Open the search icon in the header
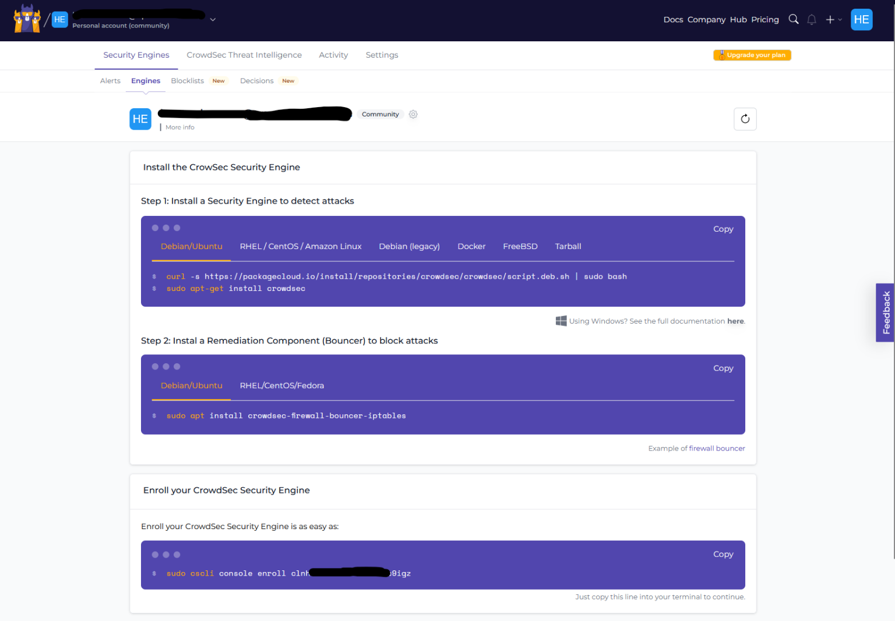The image size is (895, 621). click(x=794, y=19)
